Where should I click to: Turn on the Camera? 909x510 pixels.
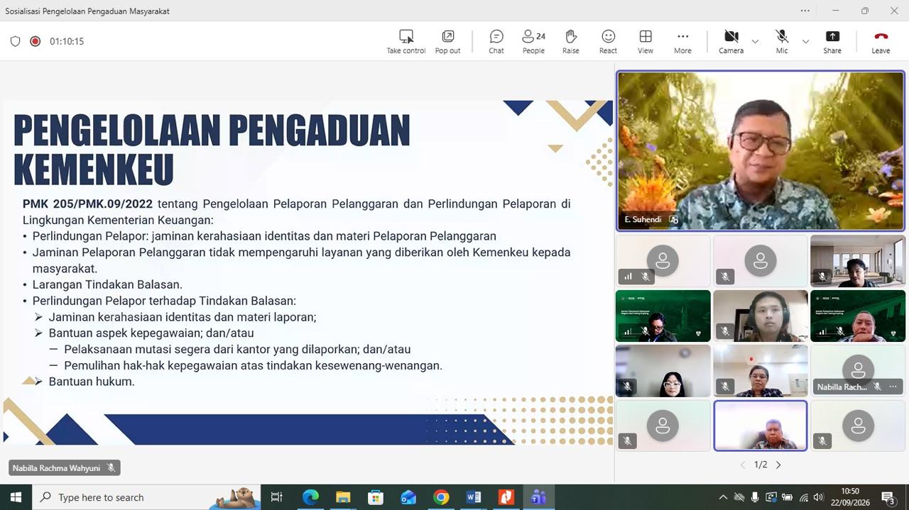pos(731,41)
